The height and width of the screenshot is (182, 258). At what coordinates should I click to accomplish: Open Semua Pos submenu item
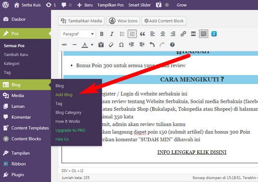pos(14,46)
